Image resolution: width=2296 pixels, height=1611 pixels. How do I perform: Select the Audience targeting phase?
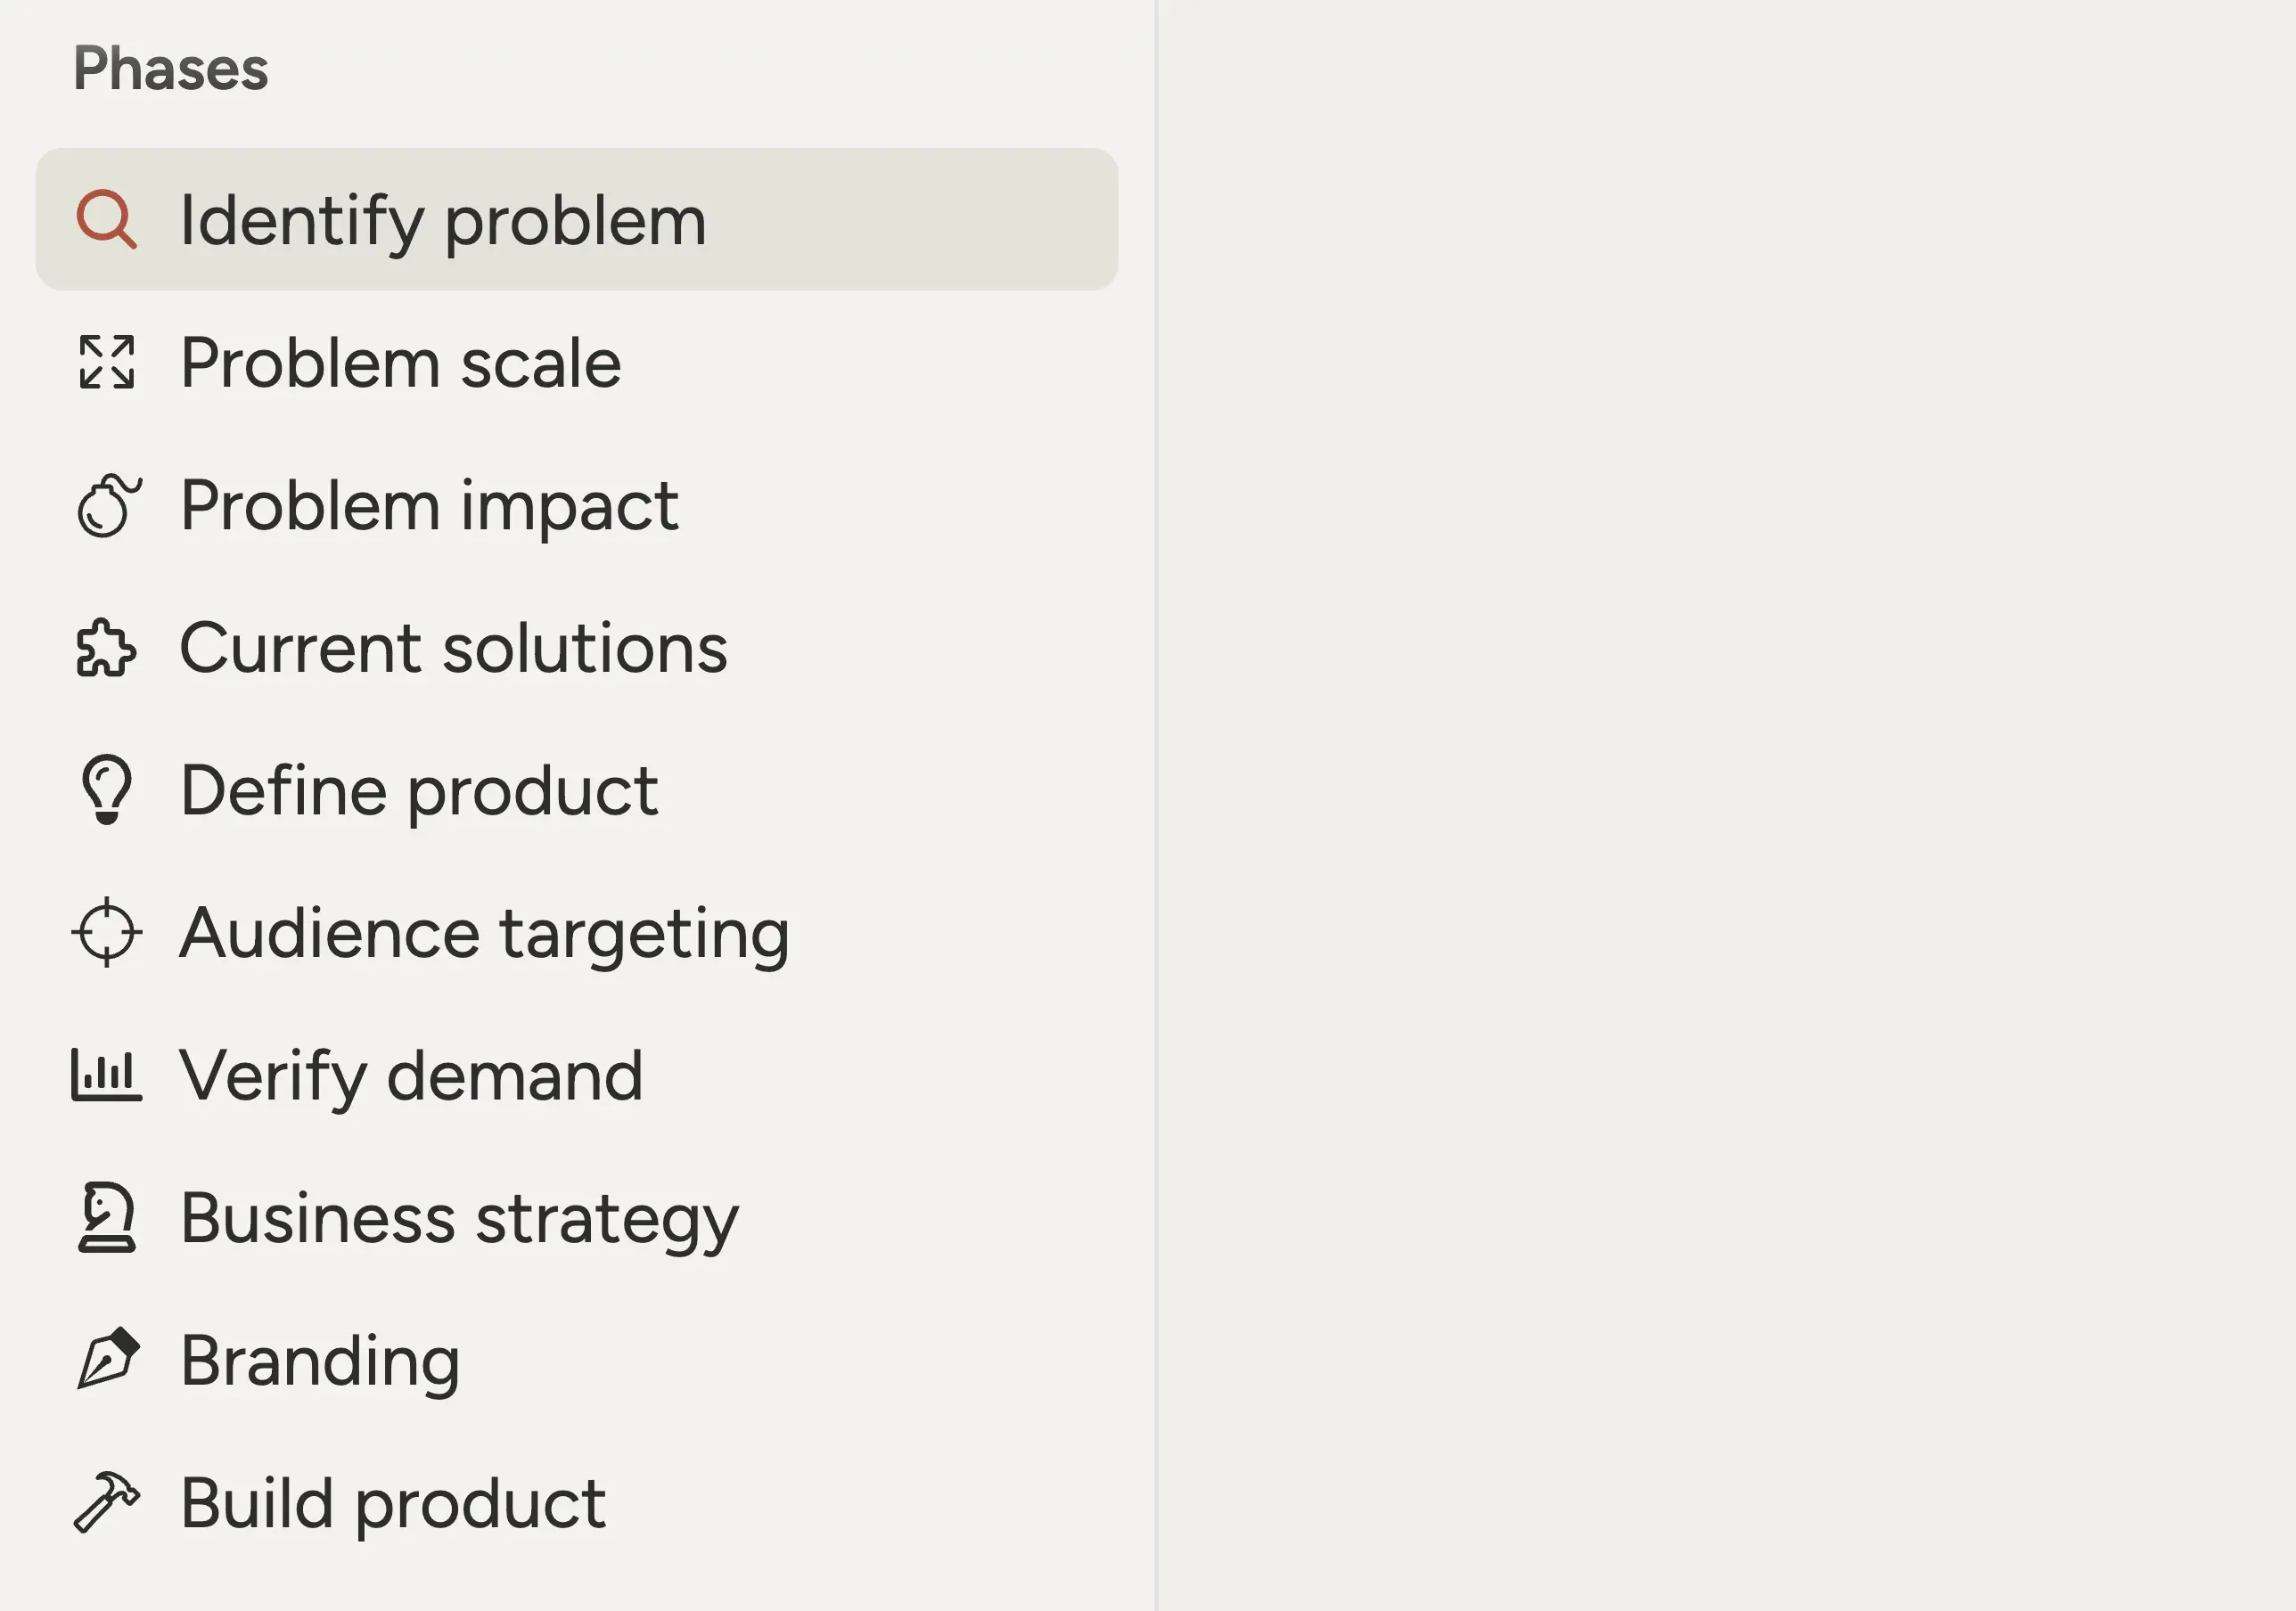tap(484, 934)
